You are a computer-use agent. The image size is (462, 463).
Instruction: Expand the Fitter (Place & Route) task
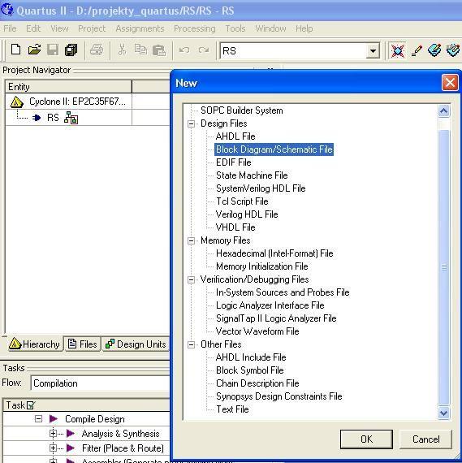point(53,448)
